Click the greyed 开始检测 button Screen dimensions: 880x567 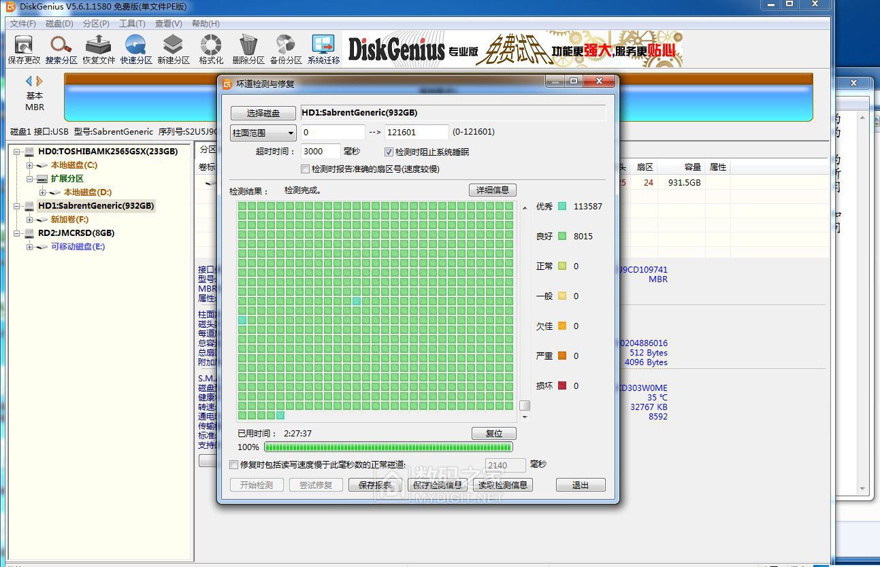click(x=256, y=485)
